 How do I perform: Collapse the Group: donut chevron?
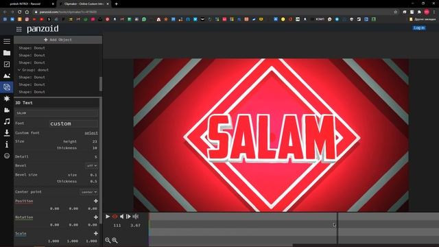tap(19, 70)
